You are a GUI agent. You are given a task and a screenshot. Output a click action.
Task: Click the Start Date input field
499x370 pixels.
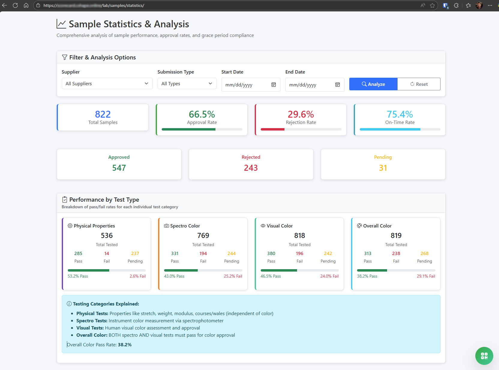click(246, 85)
